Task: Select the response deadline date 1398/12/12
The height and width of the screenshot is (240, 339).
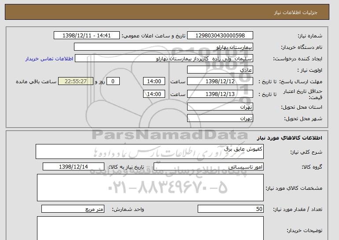Action: pyautogui.click(x=220, y=81)
